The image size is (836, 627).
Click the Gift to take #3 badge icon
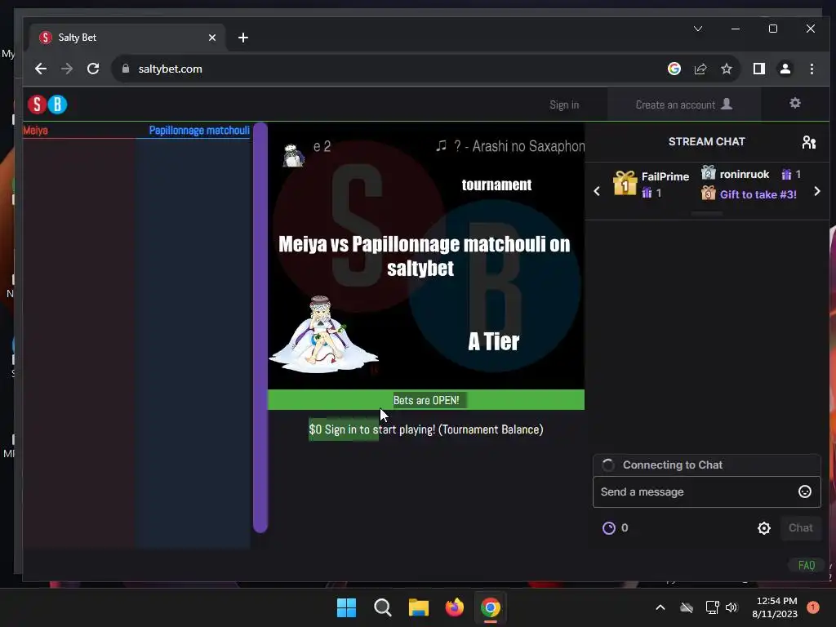click(708, 193)
